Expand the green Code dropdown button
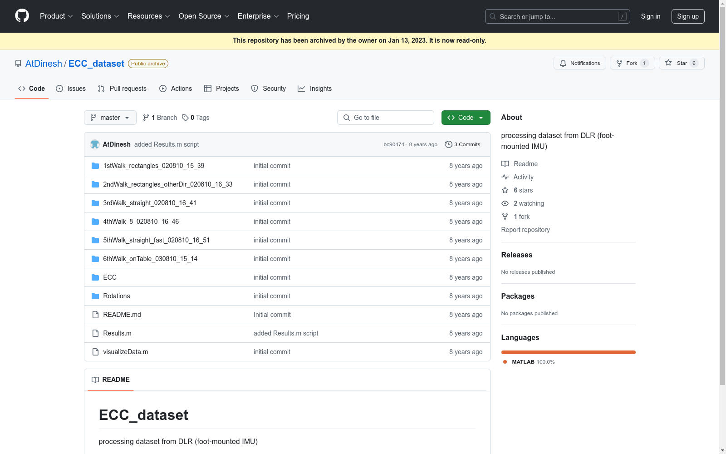This screenshot has height=454, width=726. pos(466,118)
